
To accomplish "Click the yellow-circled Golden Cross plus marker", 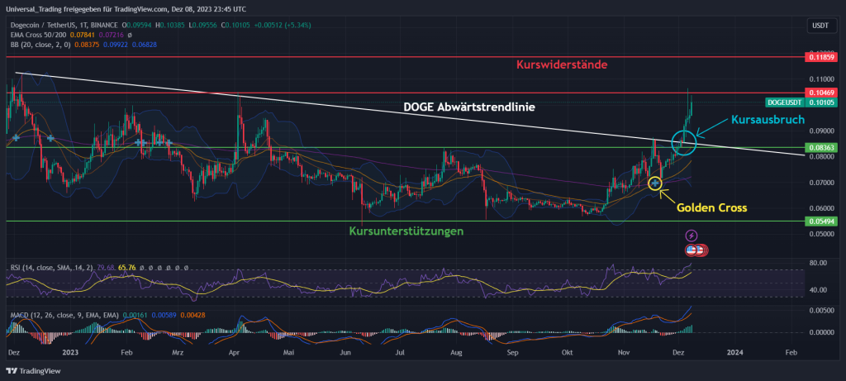I will pyautogui.click(x=655, y=183).
